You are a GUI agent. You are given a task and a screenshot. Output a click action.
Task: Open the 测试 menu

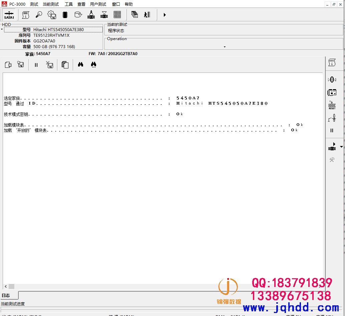[34, 4]
